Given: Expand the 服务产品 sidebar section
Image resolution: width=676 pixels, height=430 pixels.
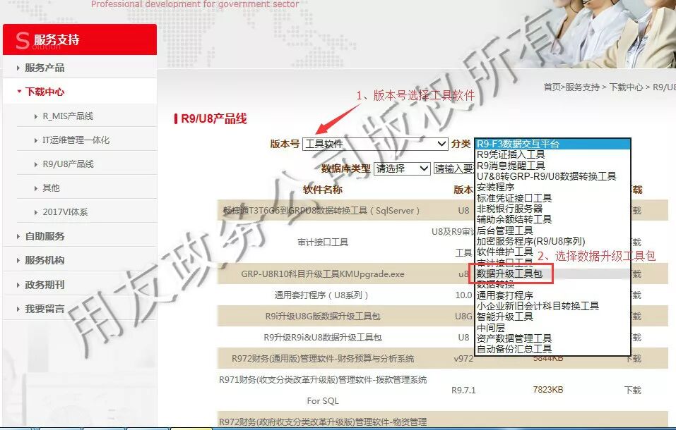Looking at the screenshot, I should coord(45,68).
